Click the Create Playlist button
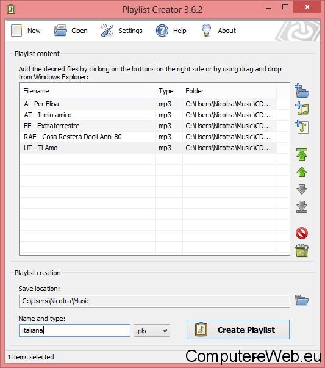Image resolution: width=325 pixels, height=368 pixels. pyautogui.click(x=238, y=330)
